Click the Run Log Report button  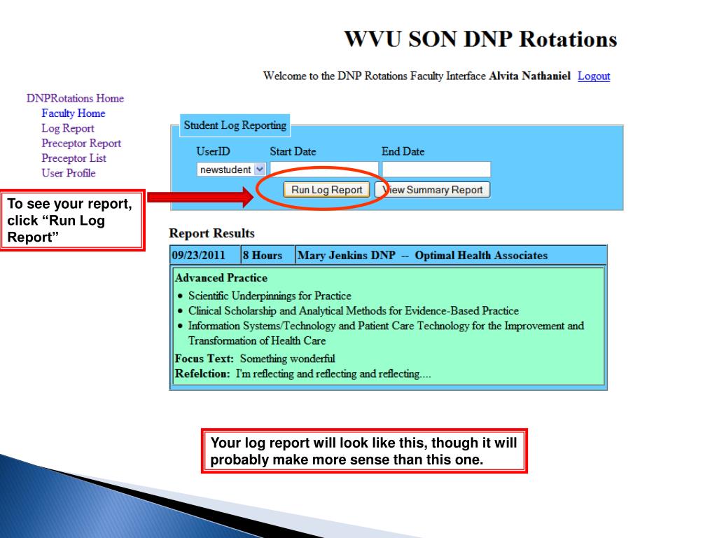tap(326, 190)
